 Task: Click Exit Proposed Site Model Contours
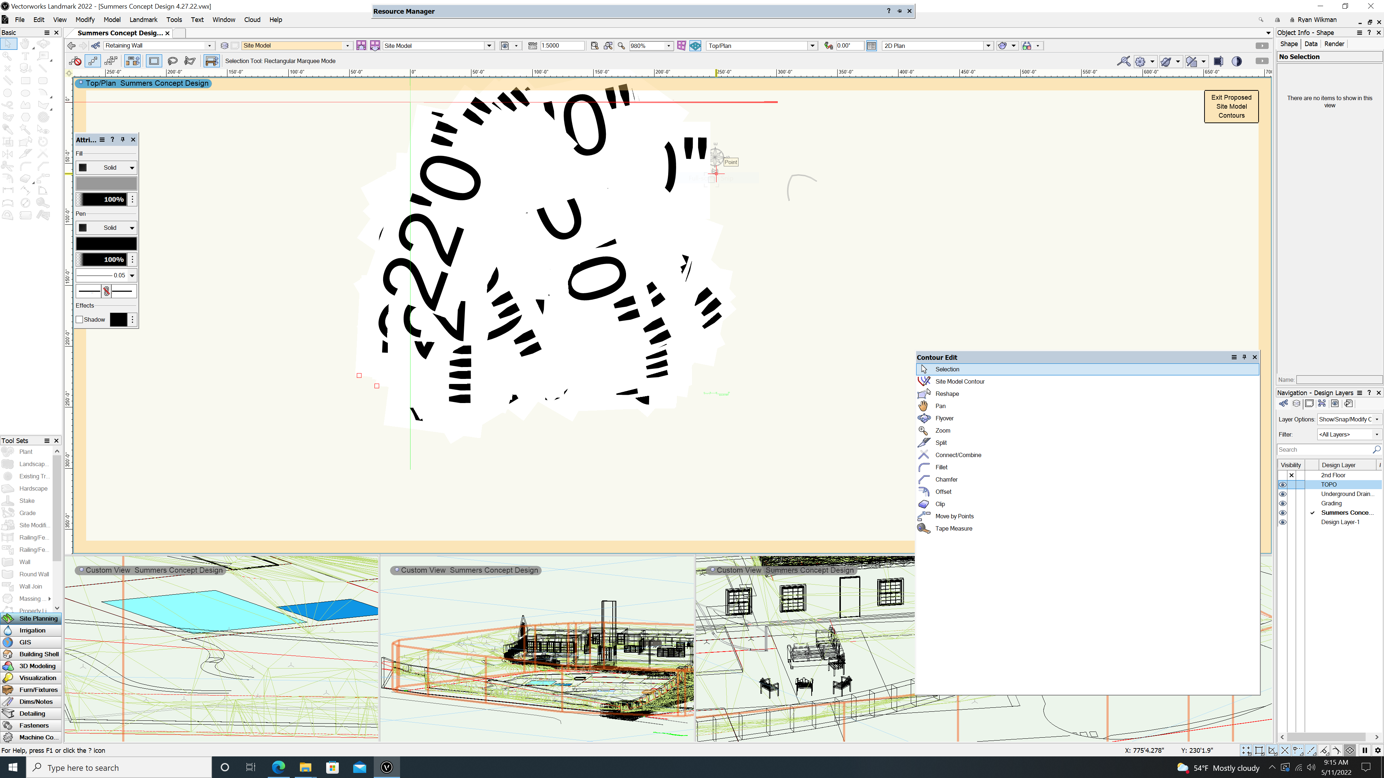pyautogui.click(x=1231, y=106)
